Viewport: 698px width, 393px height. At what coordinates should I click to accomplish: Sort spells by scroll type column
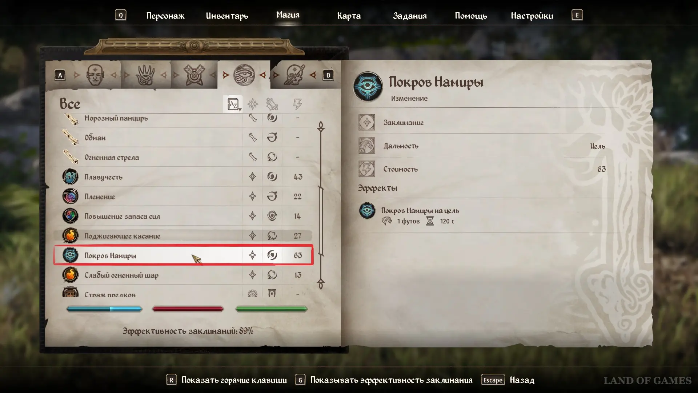tap(272, 104)
